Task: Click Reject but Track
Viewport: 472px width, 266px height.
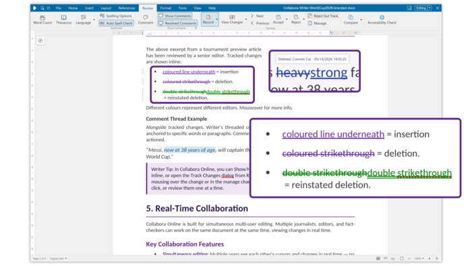Action: 323,16
